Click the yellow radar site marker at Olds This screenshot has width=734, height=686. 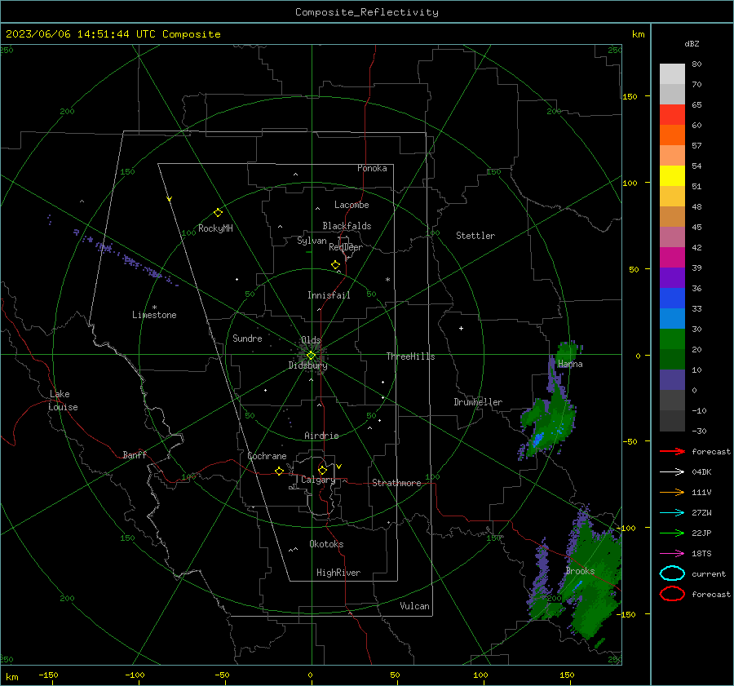311,356
